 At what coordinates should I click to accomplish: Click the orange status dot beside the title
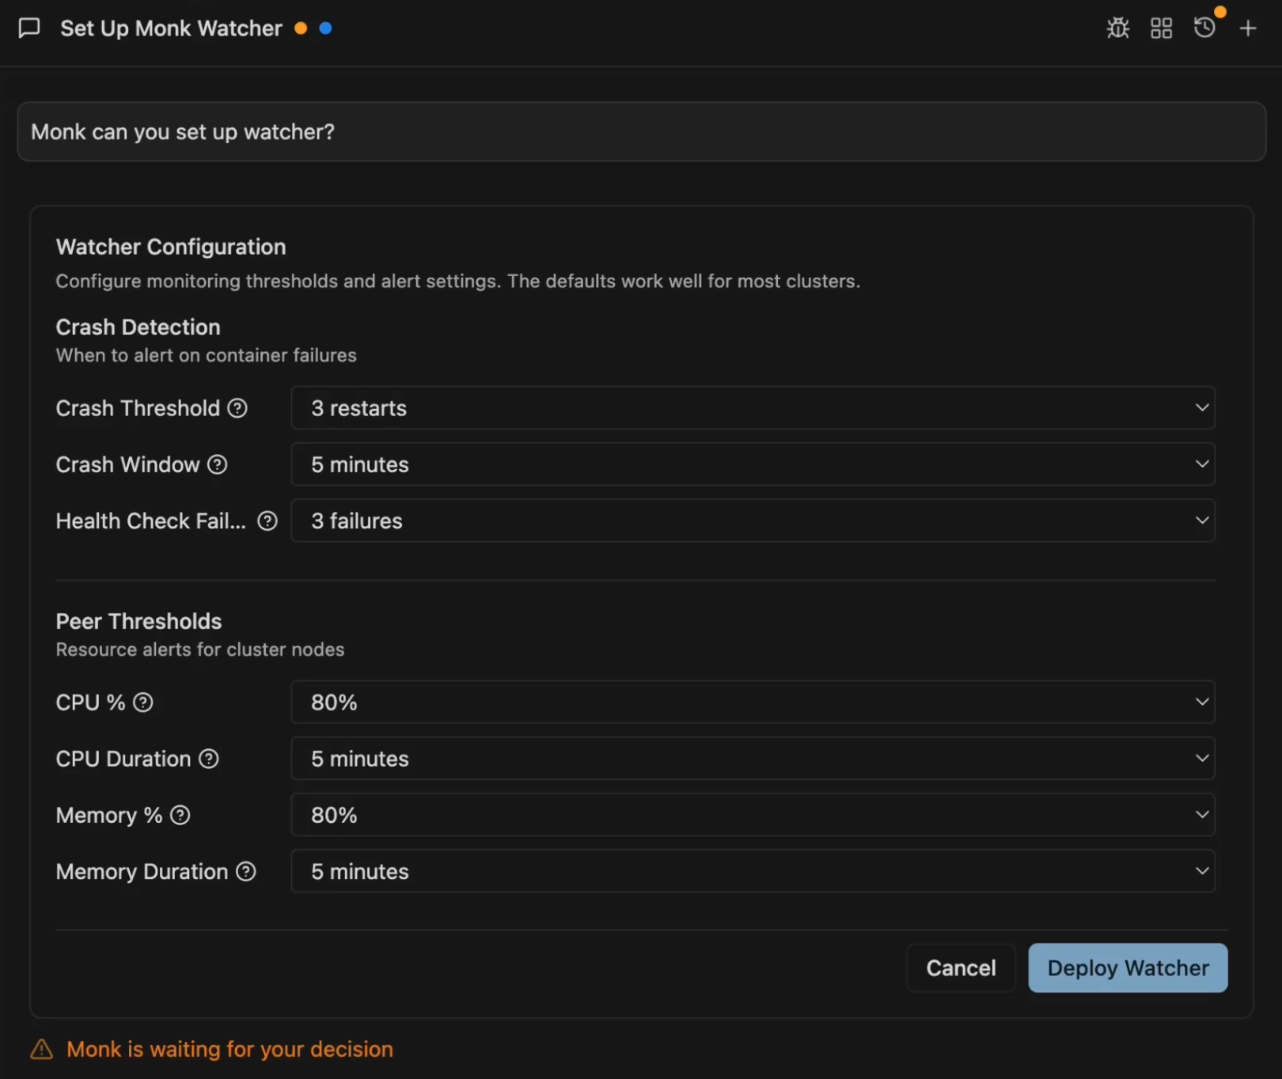pos(301,28)
